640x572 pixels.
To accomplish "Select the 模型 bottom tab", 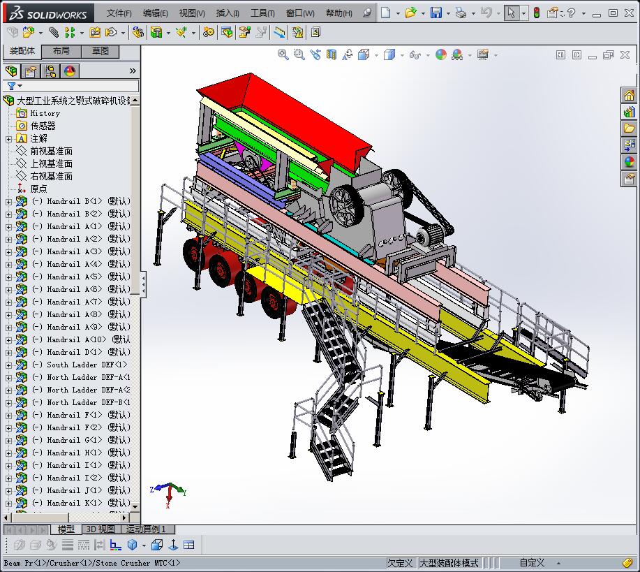I will point(66,529).
